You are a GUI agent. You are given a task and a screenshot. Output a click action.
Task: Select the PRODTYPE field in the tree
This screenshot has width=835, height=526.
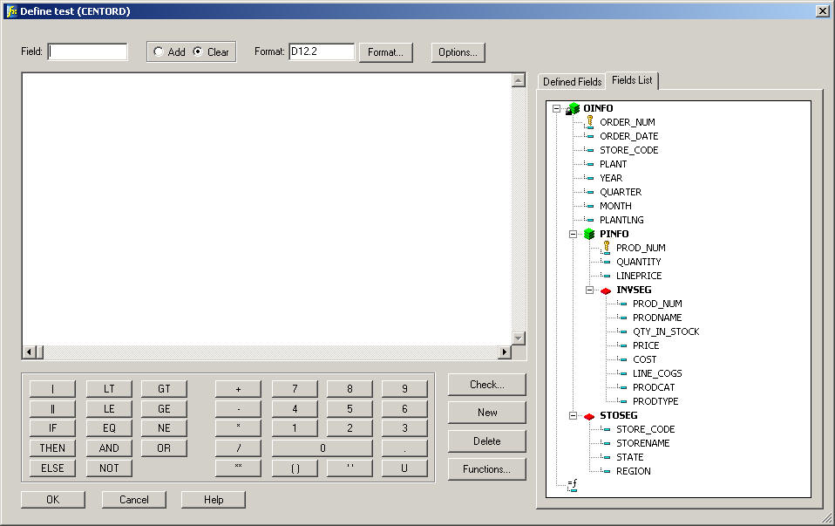(655, 401)
